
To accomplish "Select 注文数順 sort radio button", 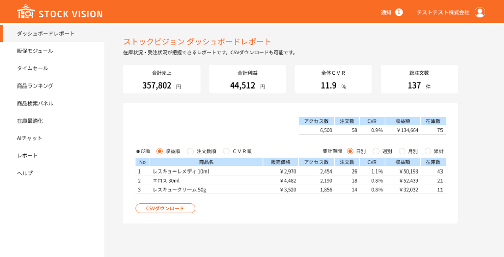I will click(191, 151).
